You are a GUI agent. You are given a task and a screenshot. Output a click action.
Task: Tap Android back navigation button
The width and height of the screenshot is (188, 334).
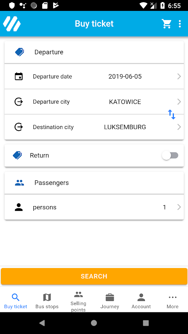click(42, 323)
